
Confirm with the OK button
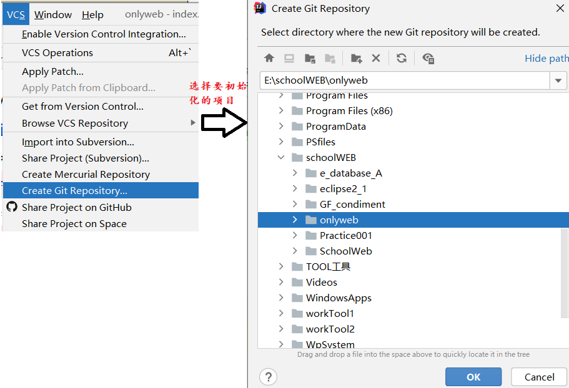pos(473,377)
